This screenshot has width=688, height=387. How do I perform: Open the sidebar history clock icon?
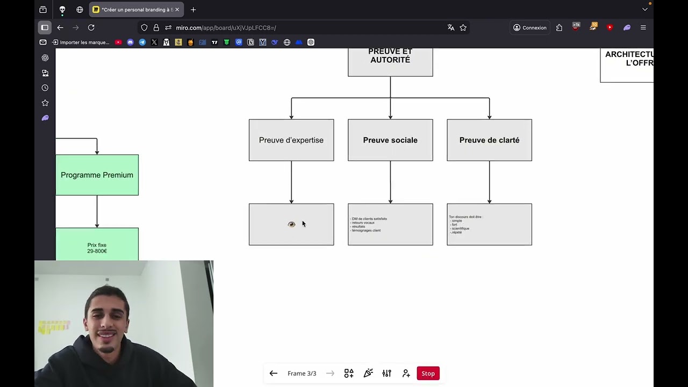45,88
